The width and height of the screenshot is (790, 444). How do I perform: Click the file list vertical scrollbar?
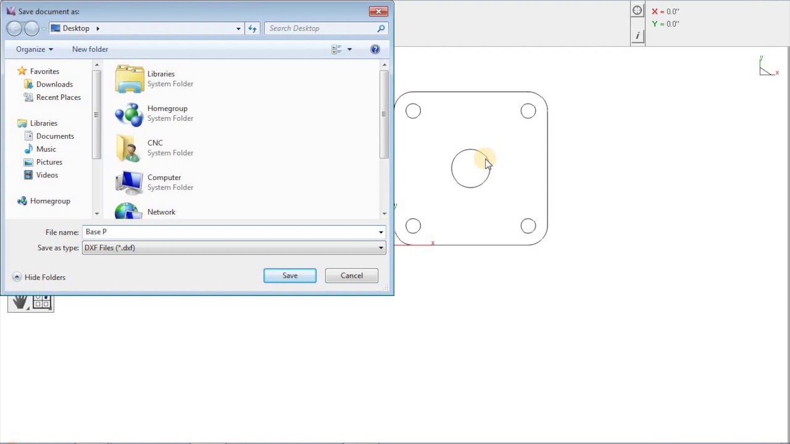[384, 114]
